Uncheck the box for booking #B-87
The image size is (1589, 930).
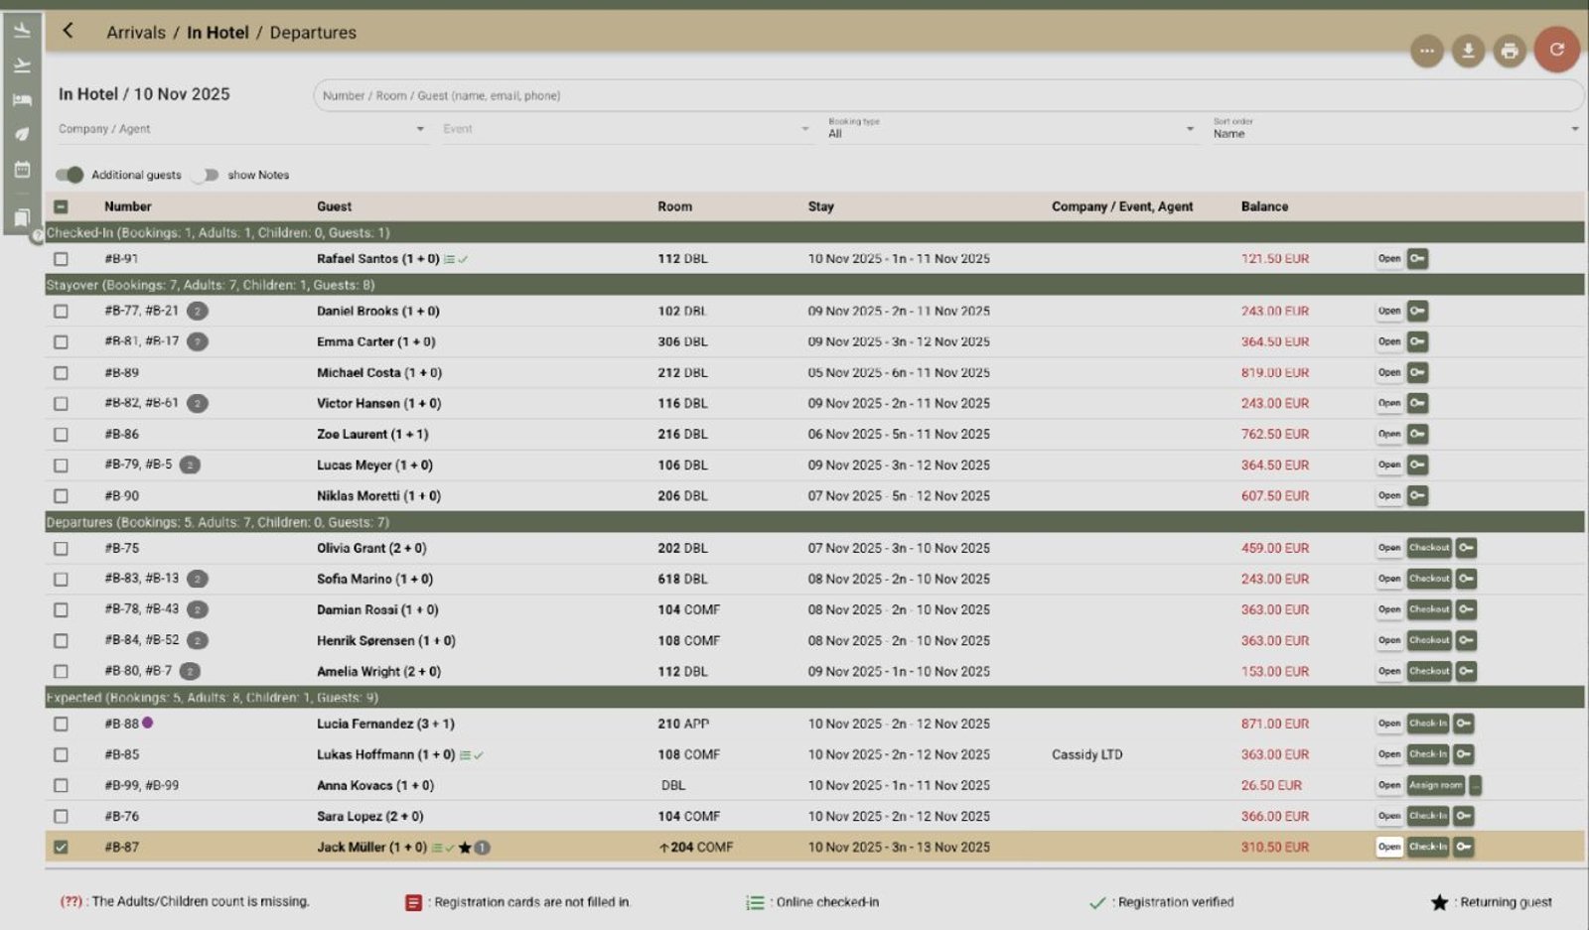coord(61,848)
